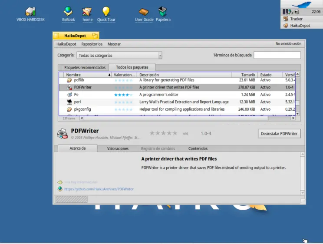Click the globe icon beside GitHub link

coord(60,189)
